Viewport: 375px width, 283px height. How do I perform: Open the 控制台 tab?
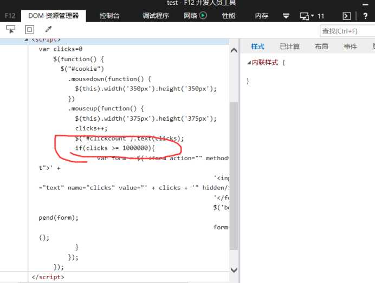[x=109, y=16]
